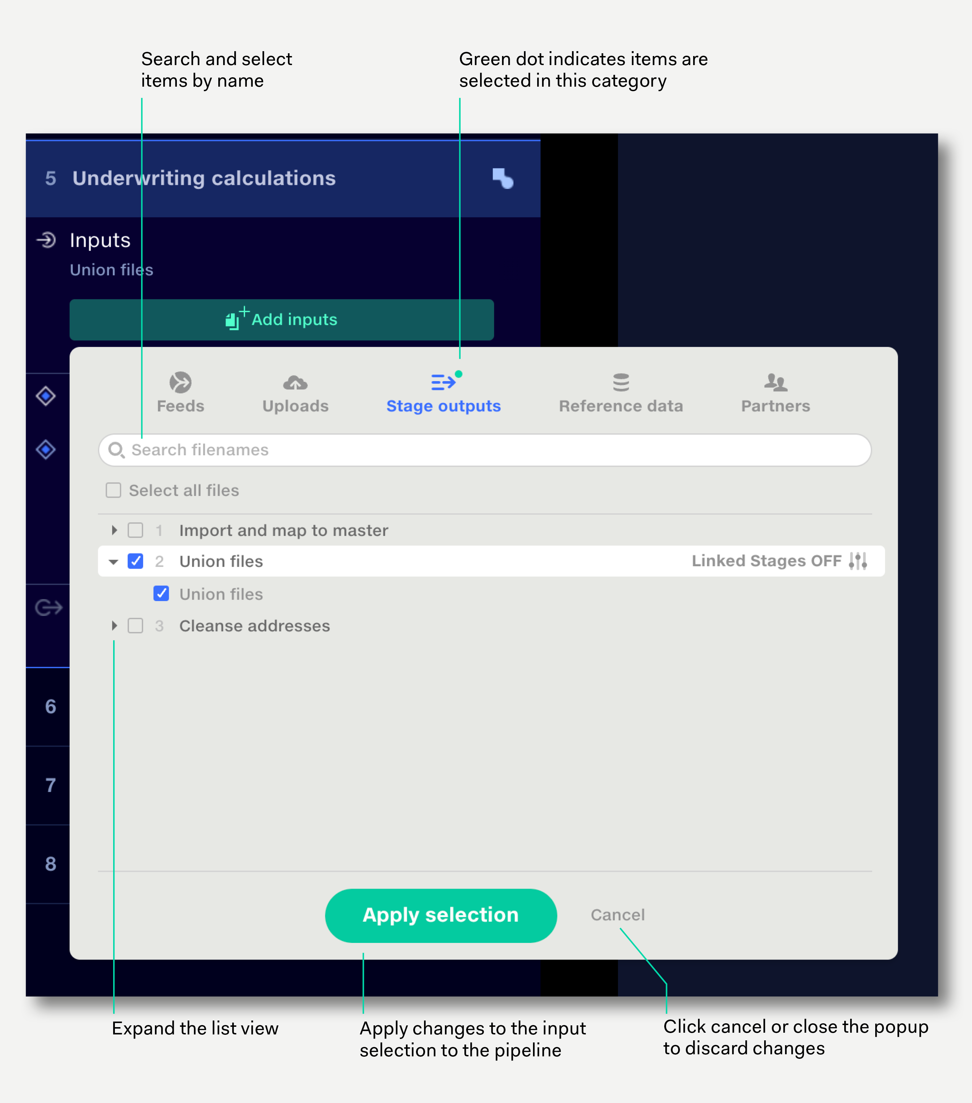Screen dimensions: 972x1103
Task: Click the Search filenames field
Action: 485,450
